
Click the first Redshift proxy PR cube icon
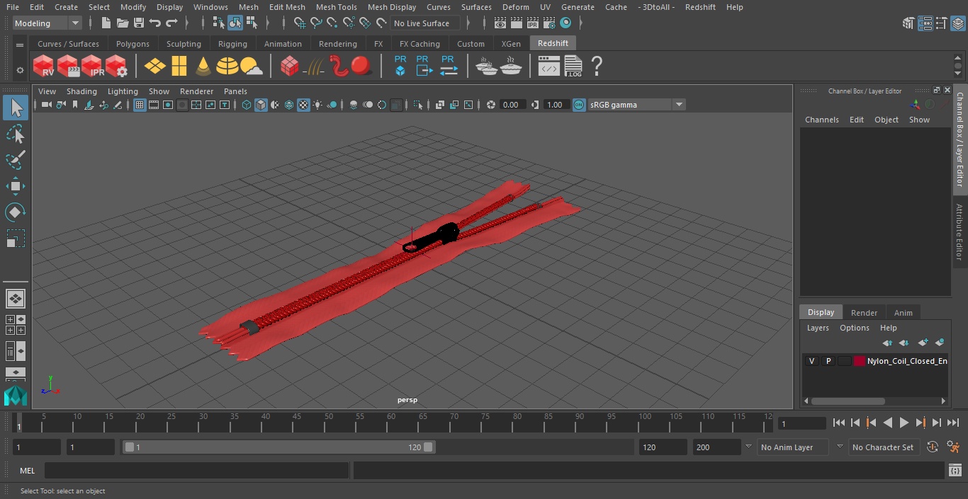click(x=400, y=66)
